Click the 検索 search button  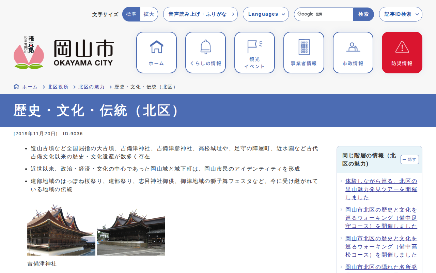363,14
